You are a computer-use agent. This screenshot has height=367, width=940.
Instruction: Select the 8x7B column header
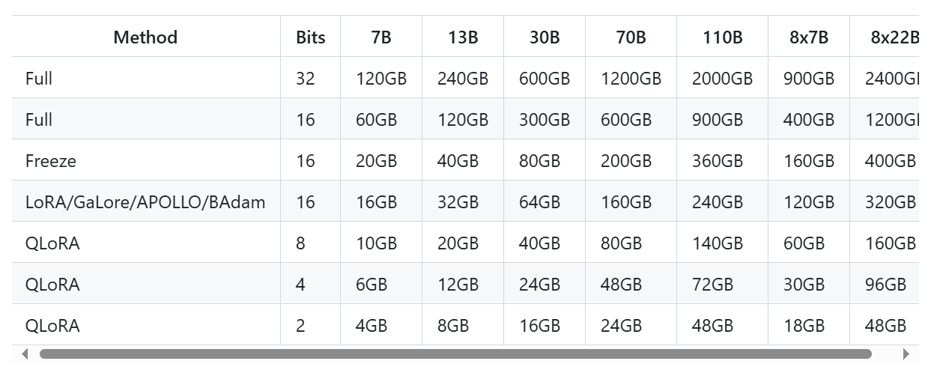[809, 37]
